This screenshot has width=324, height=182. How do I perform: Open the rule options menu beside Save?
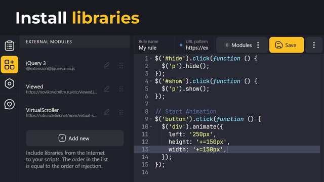pos(314,45)
